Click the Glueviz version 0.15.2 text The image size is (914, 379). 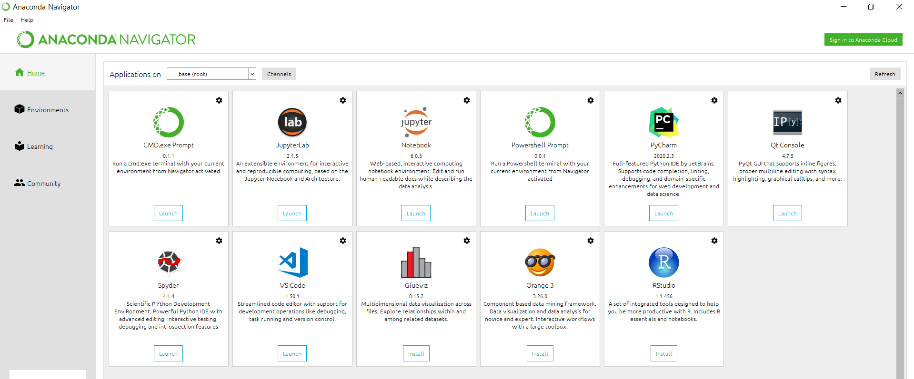(416, 296)
